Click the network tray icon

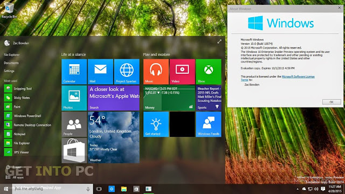[310, 189]
